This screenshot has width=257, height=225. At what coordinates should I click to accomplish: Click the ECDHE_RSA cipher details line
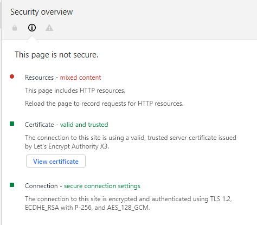87,208
